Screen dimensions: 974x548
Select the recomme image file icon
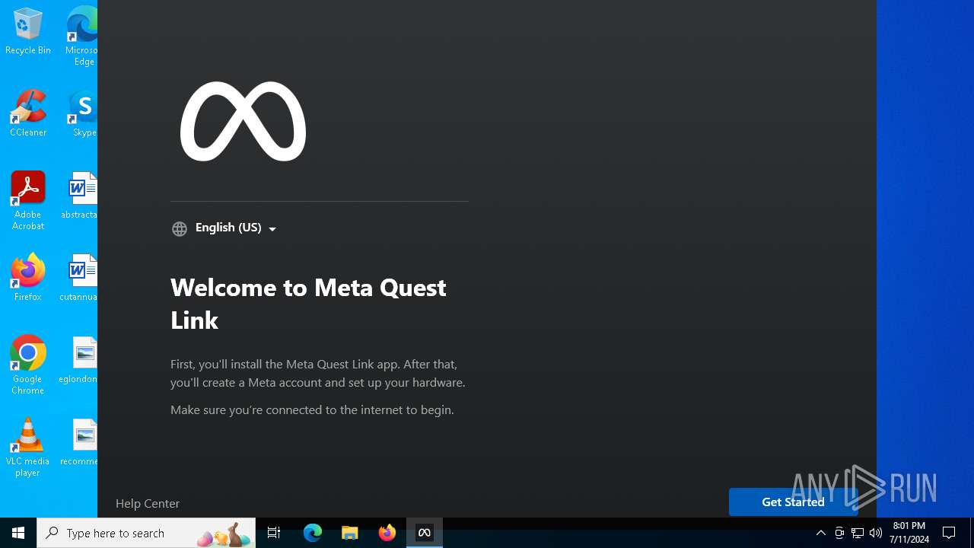[80, 442]
